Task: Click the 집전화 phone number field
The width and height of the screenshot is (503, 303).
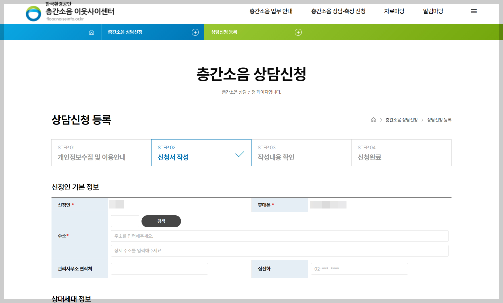Action: point(359,268)
